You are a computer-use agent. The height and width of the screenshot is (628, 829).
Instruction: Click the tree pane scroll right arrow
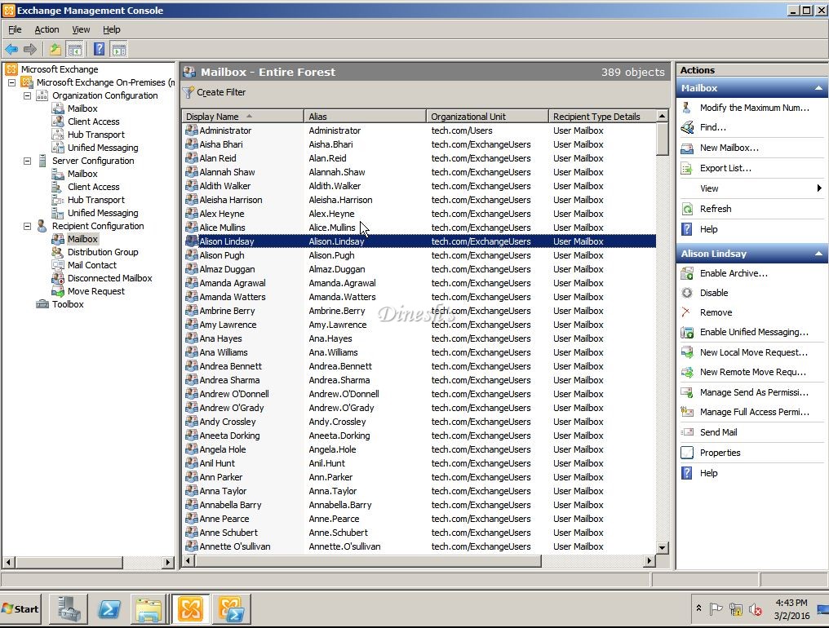click(x=168, y=563)
